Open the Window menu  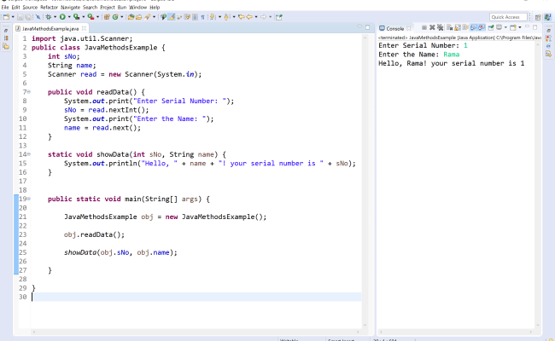137,7
